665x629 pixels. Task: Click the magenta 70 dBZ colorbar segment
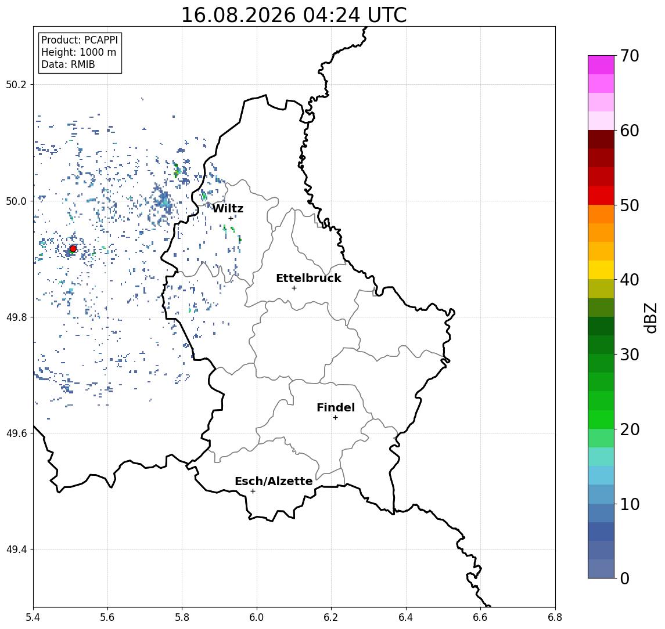(x=601, y=65)
